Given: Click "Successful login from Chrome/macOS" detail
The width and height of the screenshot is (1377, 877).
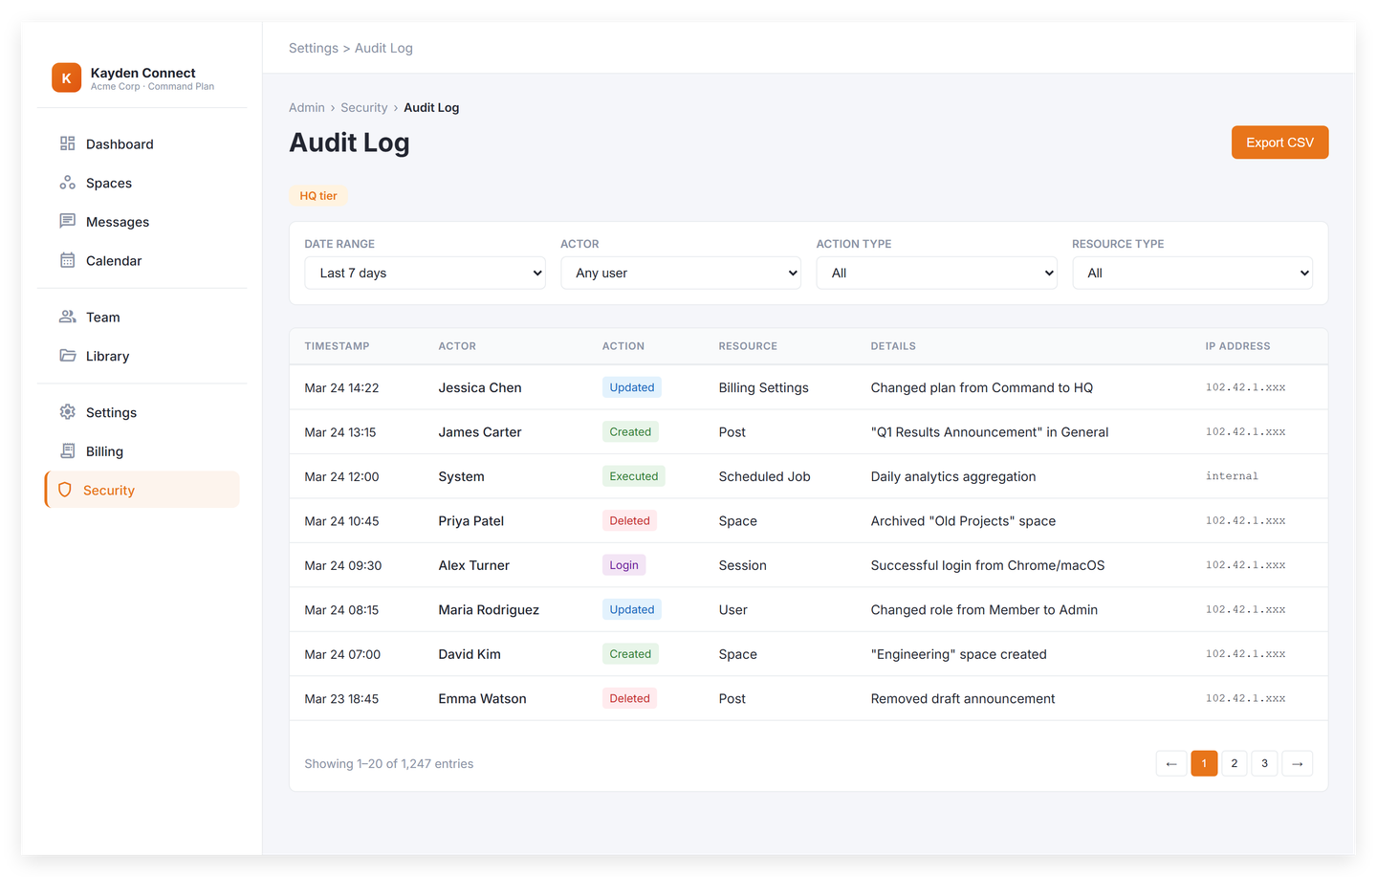Looking at the screenshot, I should click(x=987, y=565).
